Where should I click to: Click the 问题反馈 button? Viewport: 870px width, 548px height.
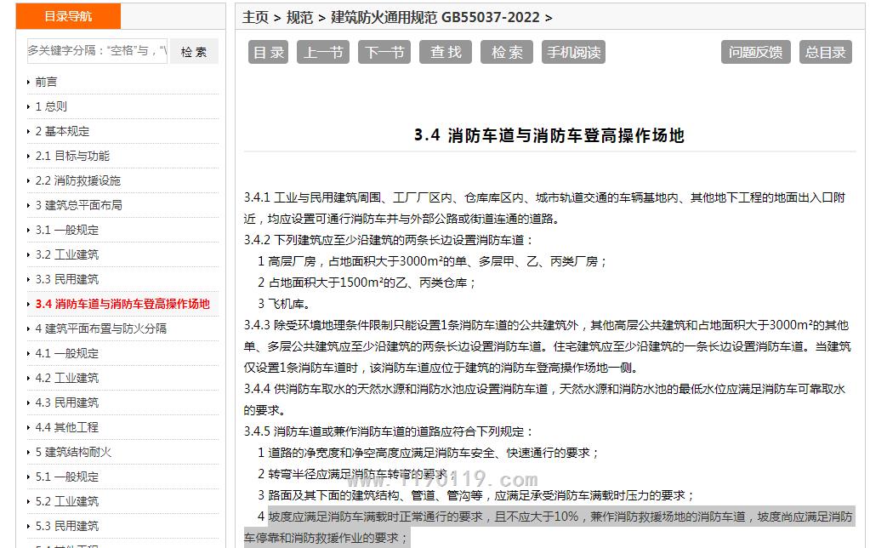coord(756,52)
